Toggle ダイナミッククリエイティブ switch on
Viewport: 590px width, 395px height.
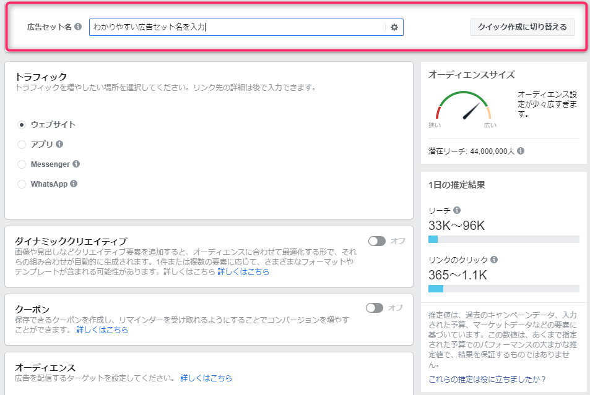point(376,241)
